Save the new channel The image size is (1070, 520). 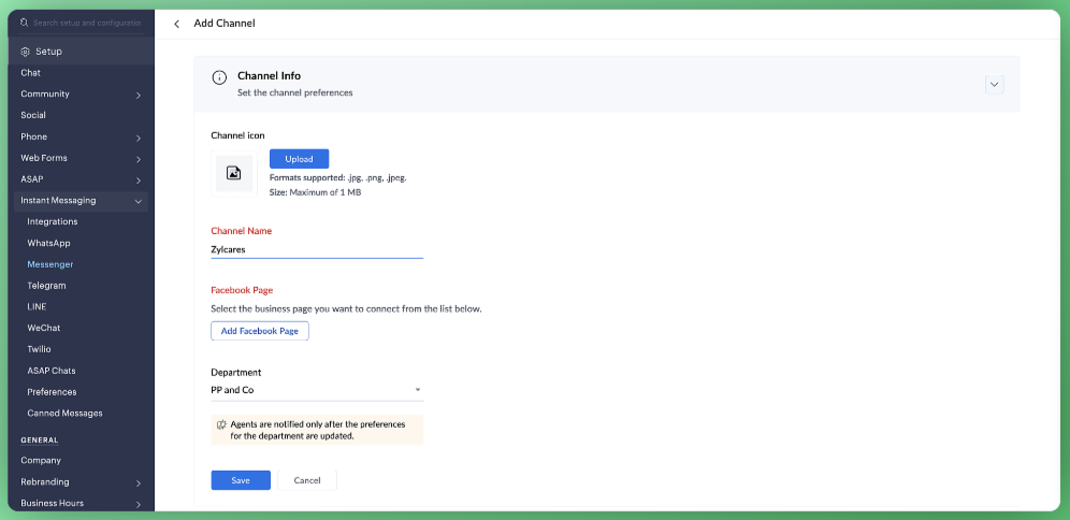coord(241,480)
